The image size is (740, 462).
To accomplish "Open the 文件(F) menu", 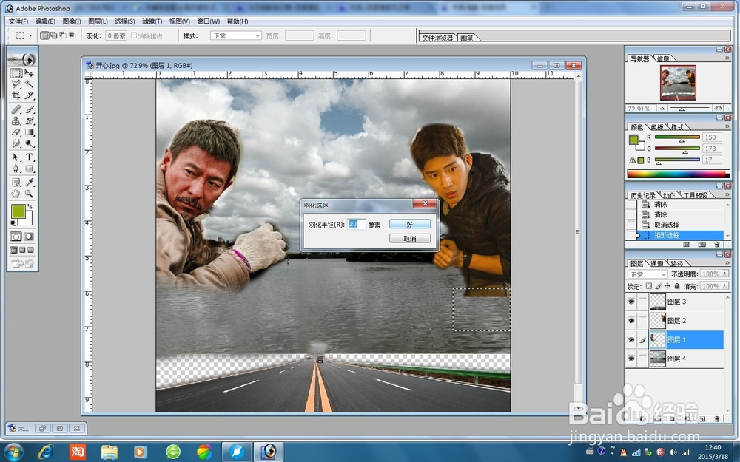I will [x=18, y=21].
